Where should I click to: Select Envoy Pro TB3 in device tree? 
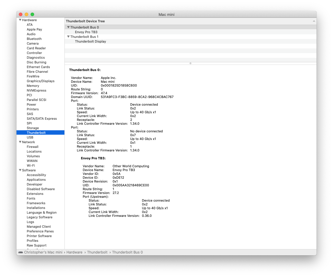point(86,32)
